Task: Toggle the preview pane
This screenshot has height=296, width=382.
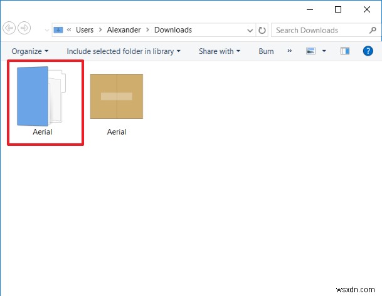Action: point(344,51)
